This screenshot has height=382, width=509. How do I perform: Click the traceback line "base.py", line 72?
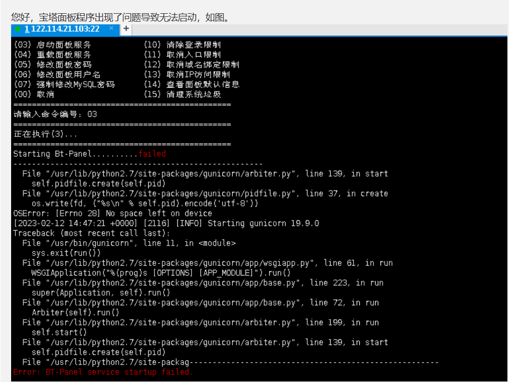[201, 303]
